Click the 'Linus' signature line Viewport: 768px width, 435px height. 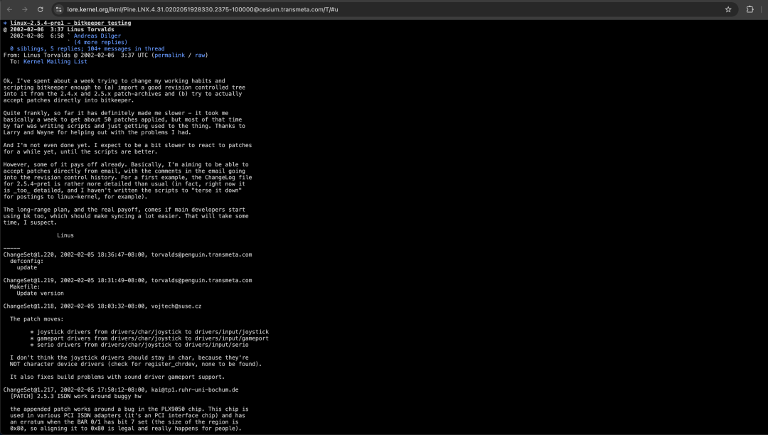tap(65, 235)
